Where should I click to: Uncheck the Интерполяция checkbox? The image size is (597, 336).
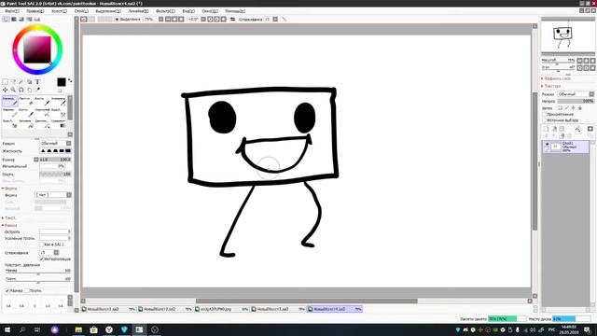click(x=42, y=259)
